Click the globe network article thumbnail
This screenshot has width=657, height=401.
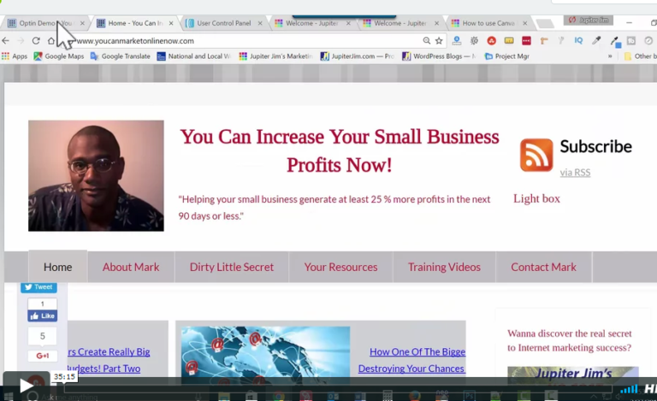(x=265, y=351)
